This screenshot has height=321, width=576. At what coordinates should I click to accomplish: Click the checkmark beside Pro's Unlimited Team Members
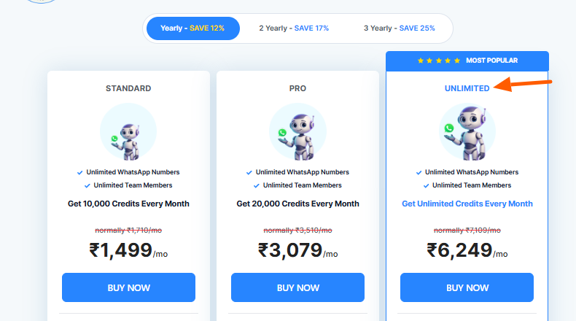pyautogui.click(x=257, y=186)
